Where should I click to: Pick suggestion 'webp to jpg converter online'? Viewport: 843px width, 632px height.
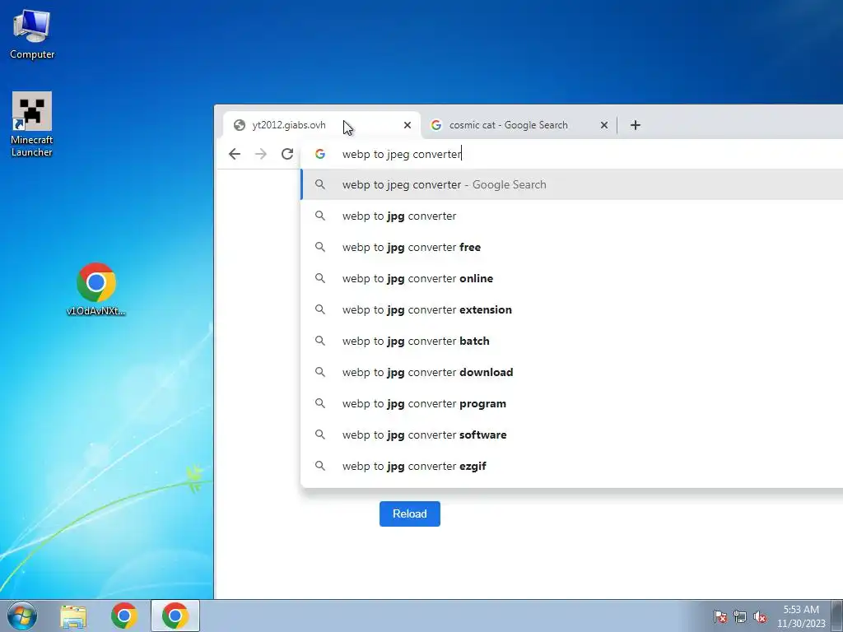(x=571, y=278)
